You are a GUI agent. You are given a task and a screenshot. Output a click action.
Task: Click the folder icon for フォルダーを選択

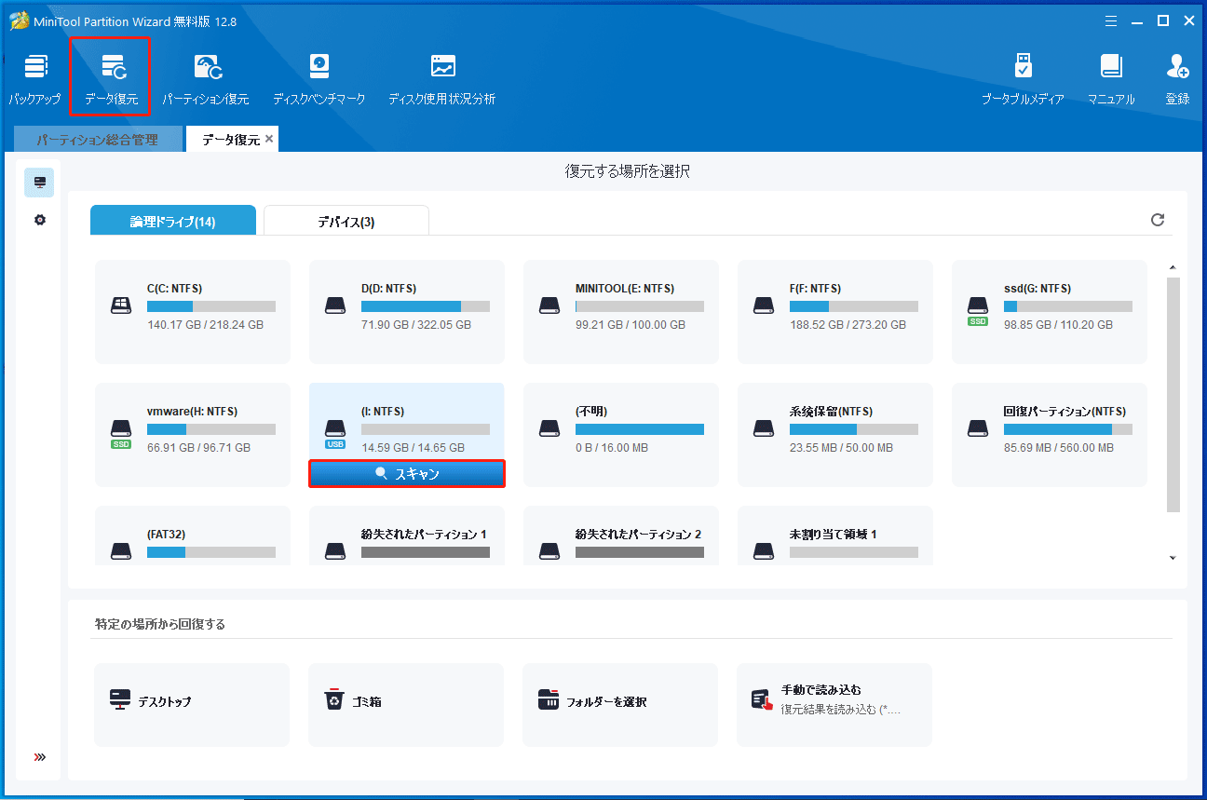click(549, 699)
